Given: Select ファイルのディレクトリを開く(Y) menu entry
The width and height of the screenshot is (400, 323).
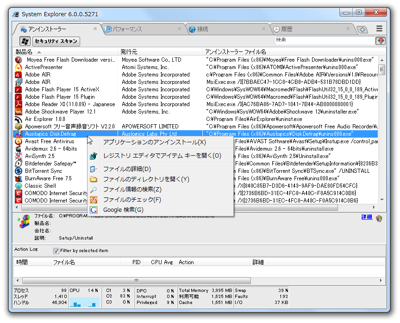Looking at the screenshot, I should click(x=161, y=179).
